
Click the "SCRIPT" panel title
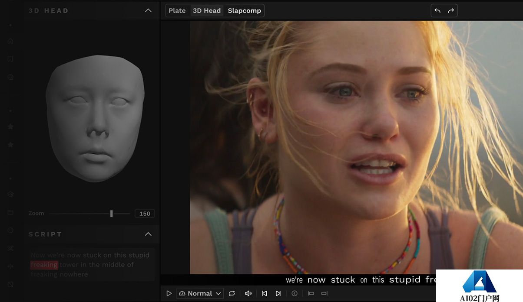click(45, 234)
